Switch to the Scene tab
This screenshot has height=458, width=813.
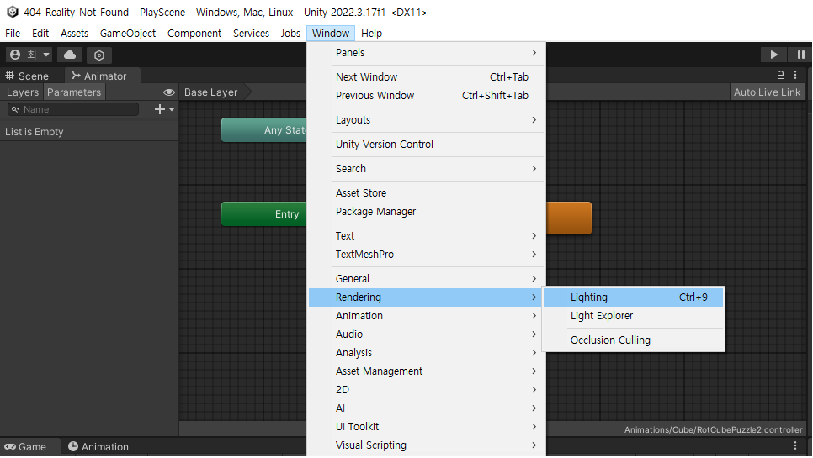pos(27,76)
